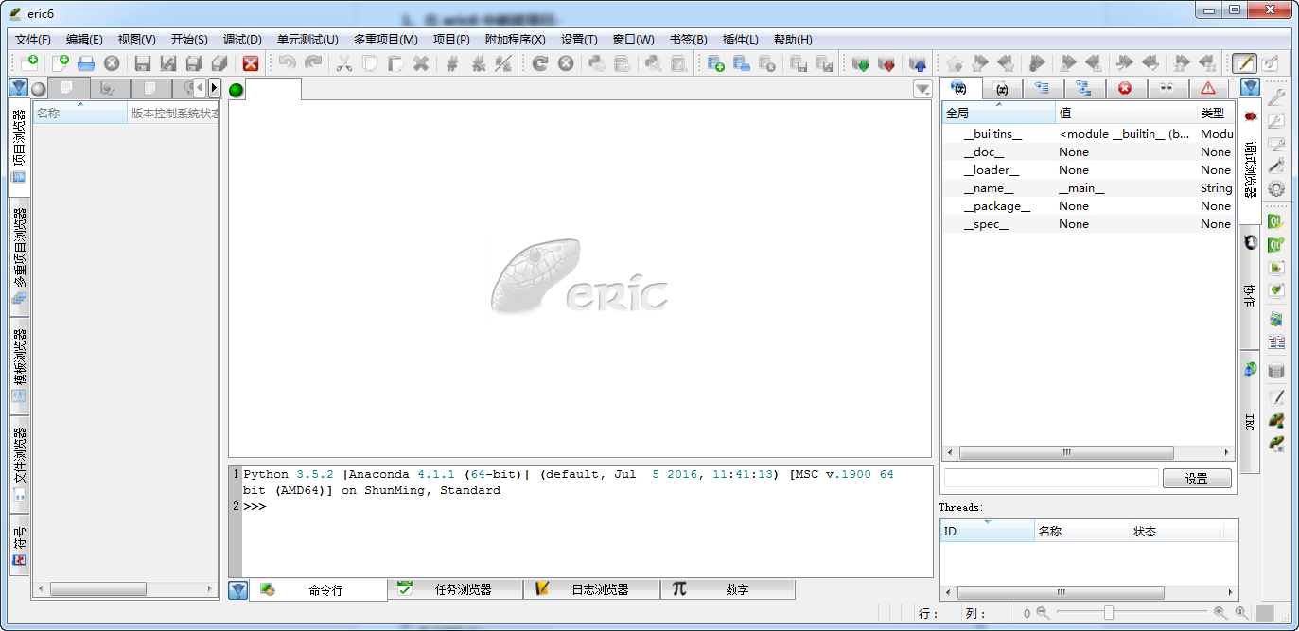Open the 文件(F) menu
This screenshot has height=631, width=1299.
click(x=33, y=39)
